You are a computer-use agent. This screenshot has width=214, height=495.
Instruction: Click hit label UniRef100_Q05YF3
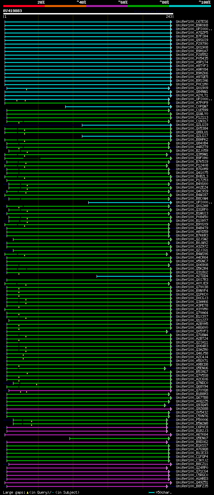(x=192, y=331)
